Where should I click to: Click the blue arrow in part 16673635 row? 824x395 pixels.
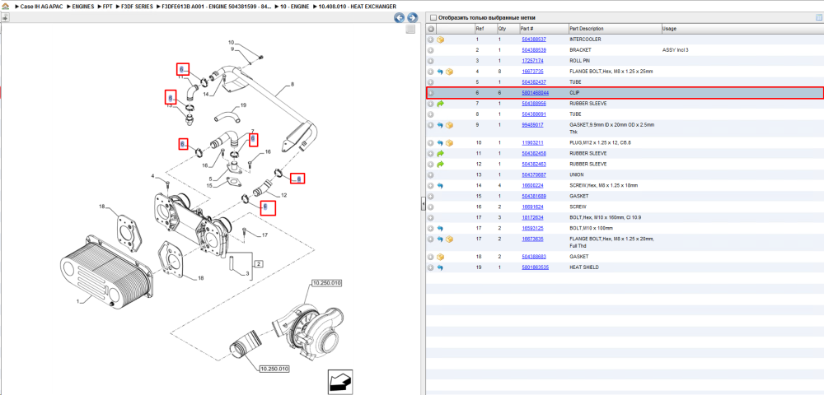point(440,239)
